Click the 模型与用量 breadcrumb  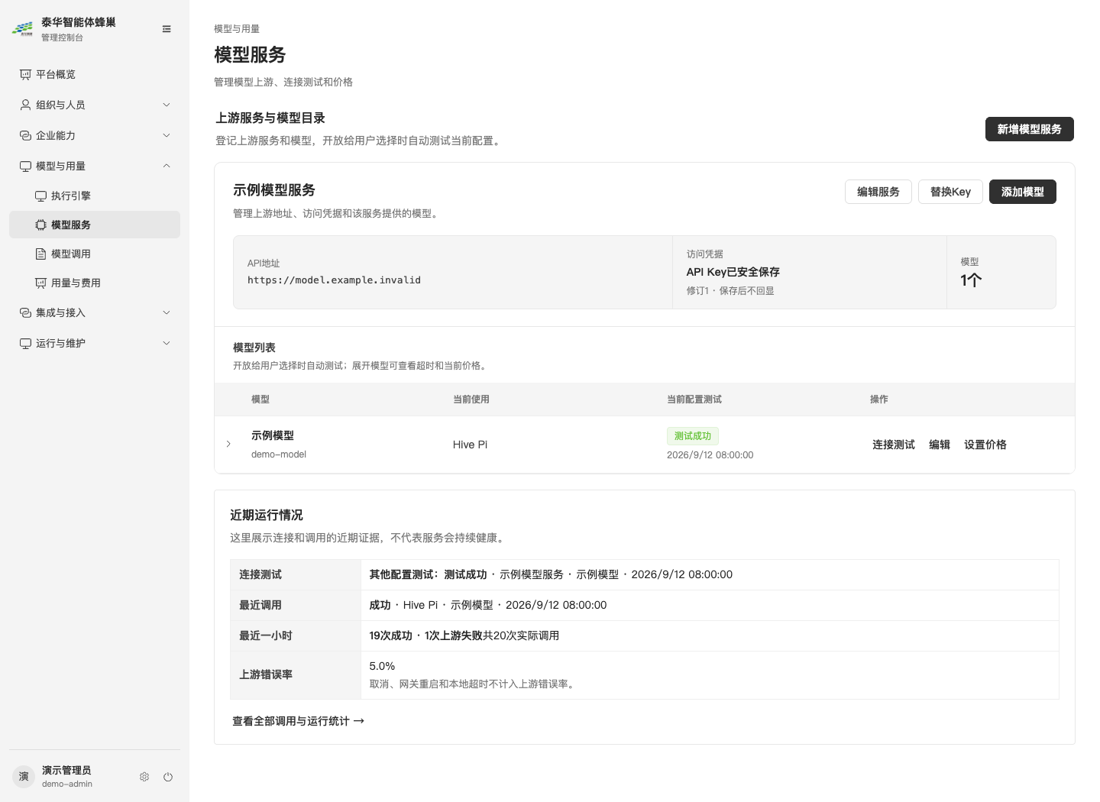pos(237,29)
